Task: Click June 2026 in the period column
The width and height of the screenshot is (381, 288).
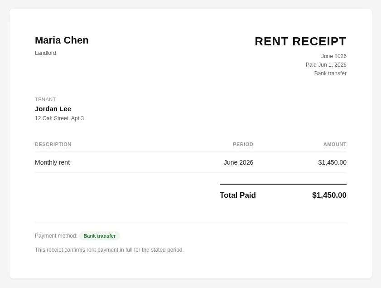Action: 238,162
